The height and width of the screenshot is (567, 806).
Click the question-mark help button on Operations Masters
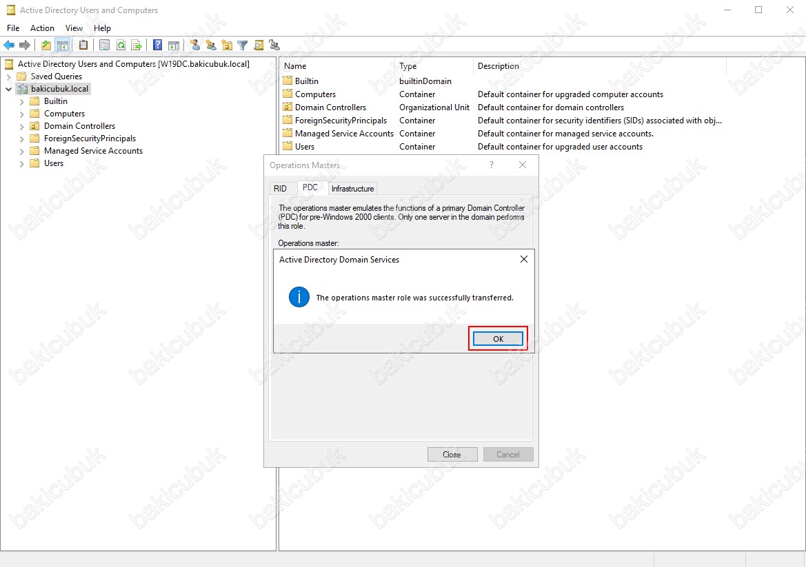point(492,165)
